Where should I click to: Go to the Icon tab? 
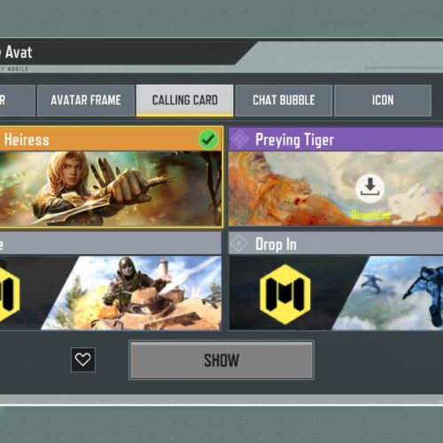point(383,100)
